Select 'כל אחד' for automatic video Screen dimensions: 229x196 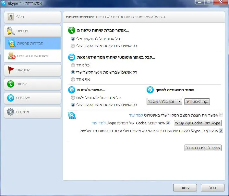[73, 65]
